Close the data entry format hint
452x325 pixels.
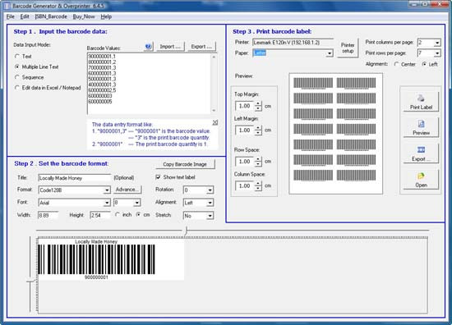[x=215, y=122]
